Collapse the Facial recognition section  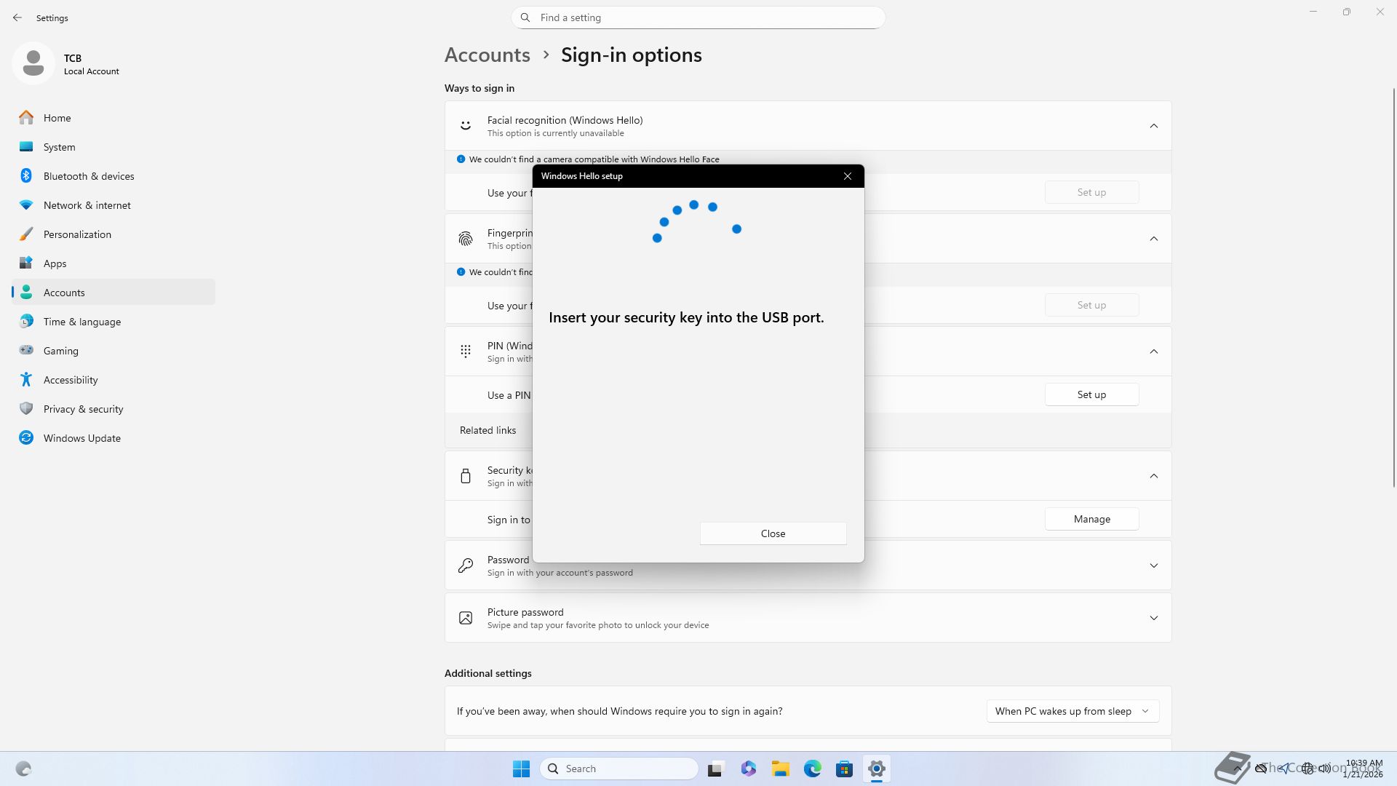click(x=1153, y=126)
